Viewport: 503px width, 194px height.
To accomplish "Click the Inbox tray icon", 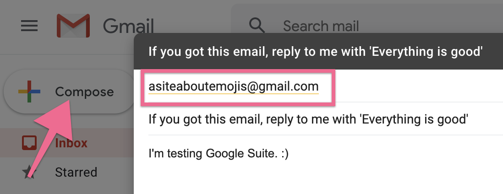I will [30, 143].
